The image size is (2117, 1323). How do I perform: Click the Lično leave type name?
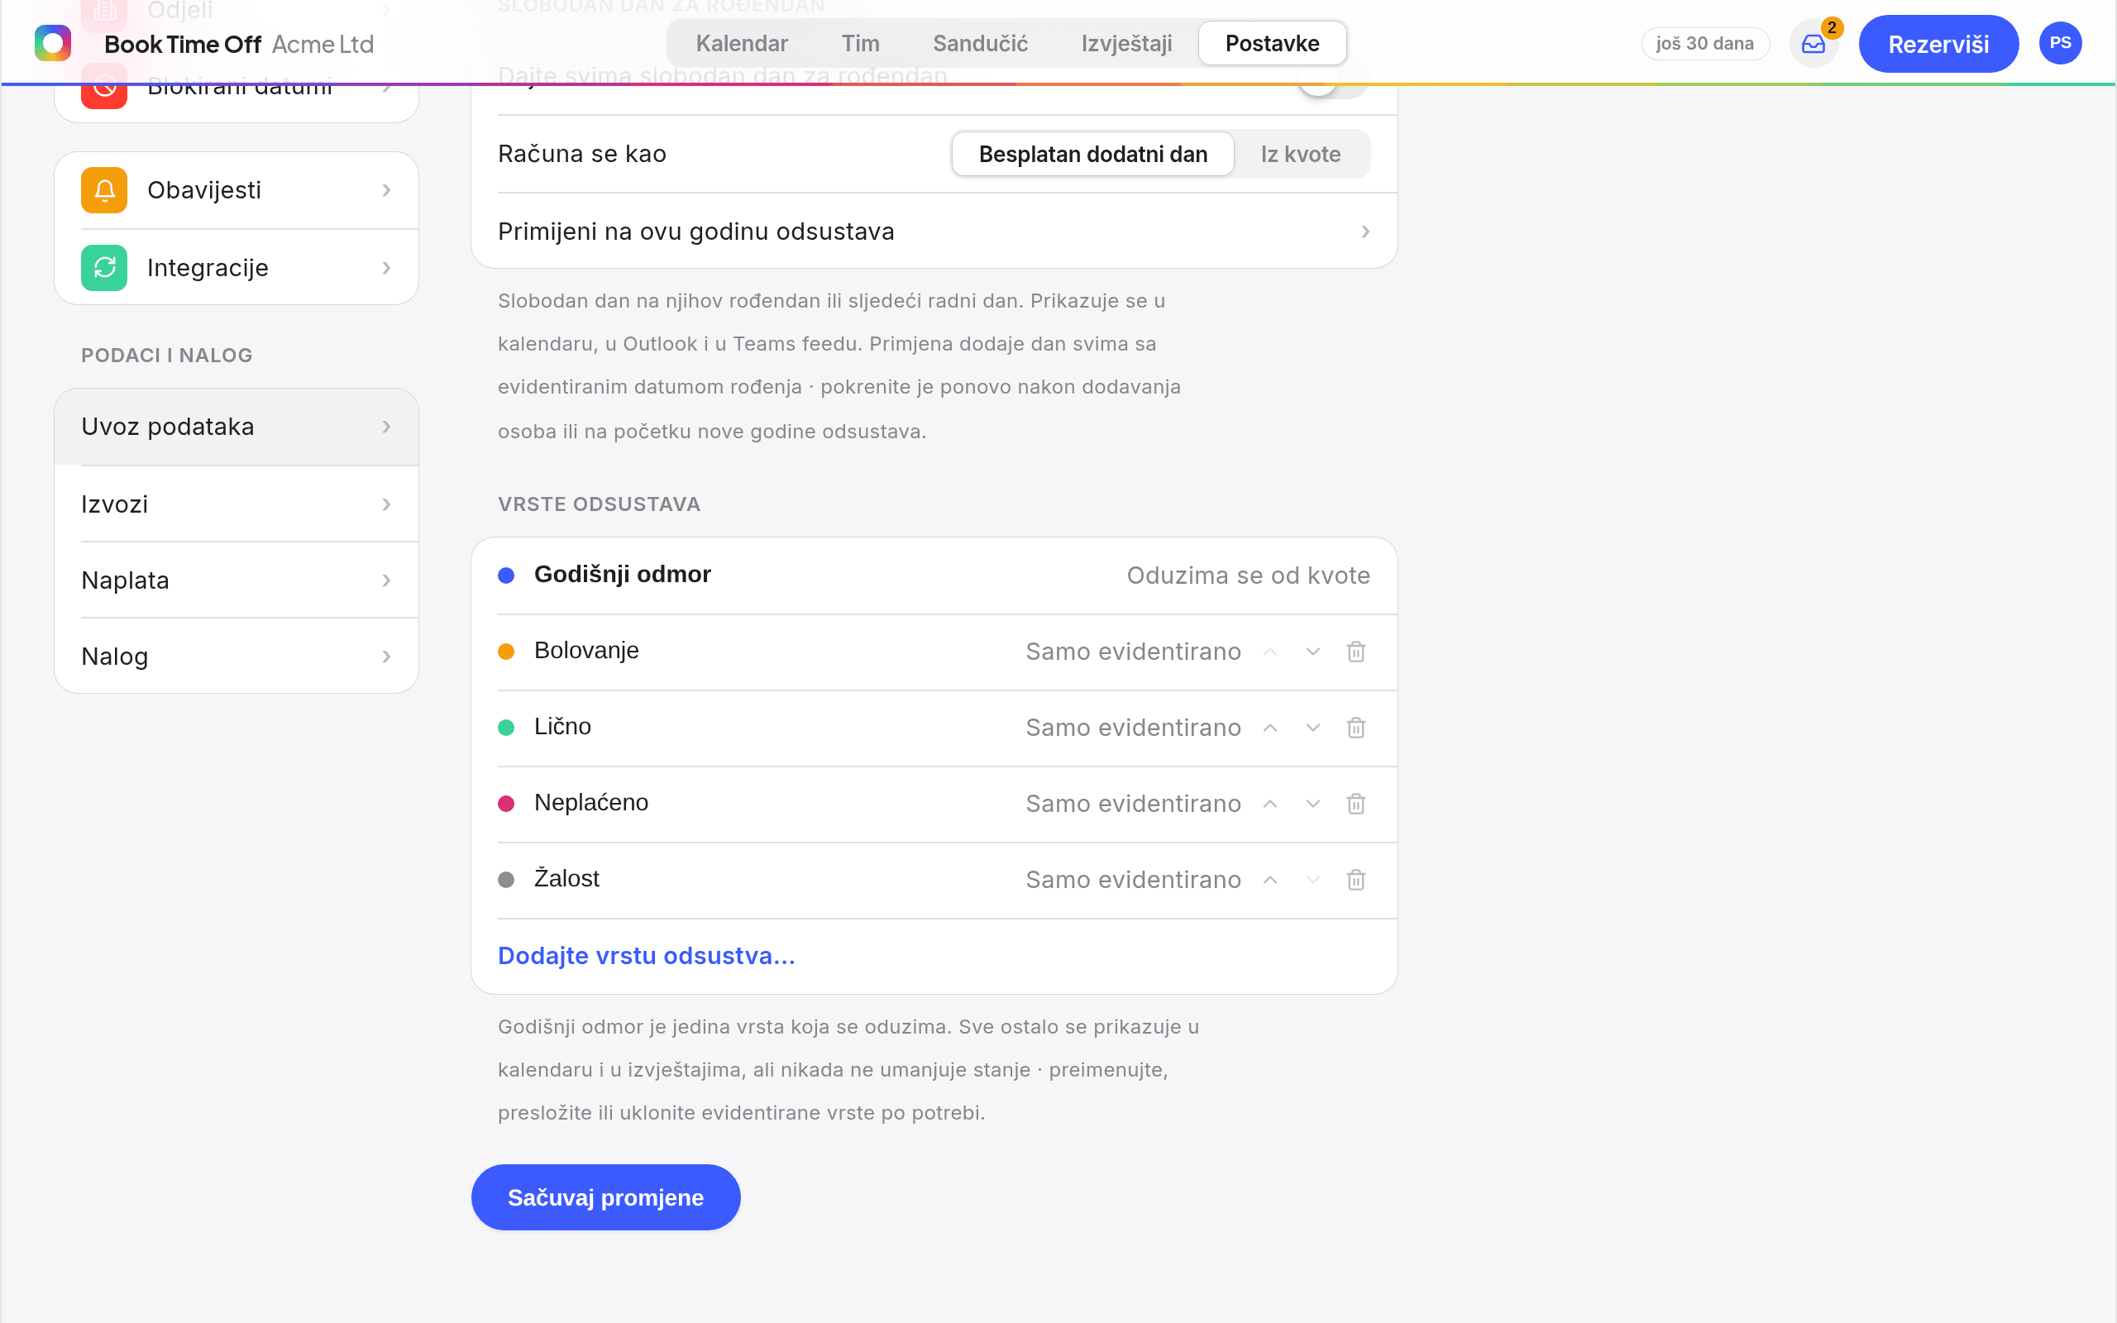(562, 726)
